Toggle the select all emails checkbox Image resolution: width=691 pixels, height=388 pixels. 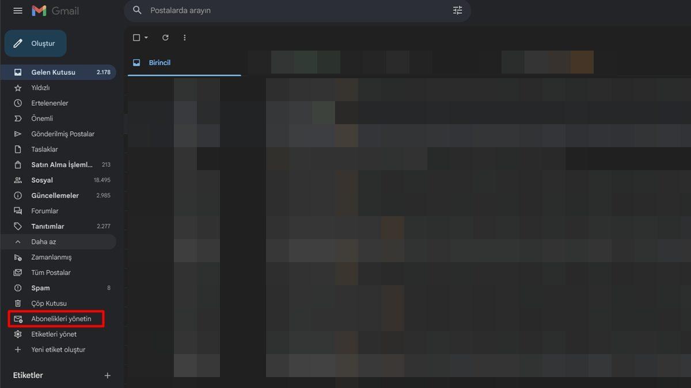pos(136,38)
